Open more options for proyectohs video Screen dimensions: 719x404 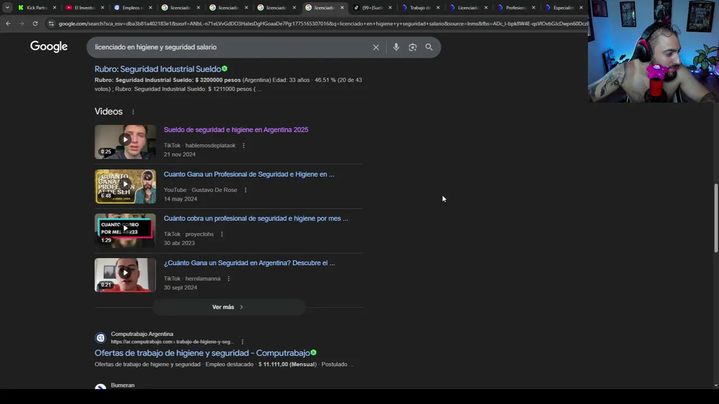point(221,234)
